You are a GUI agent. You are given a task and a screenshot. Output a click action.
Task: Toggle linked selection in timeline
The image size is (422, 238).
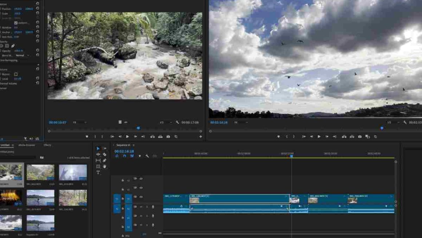coord(132,156)
